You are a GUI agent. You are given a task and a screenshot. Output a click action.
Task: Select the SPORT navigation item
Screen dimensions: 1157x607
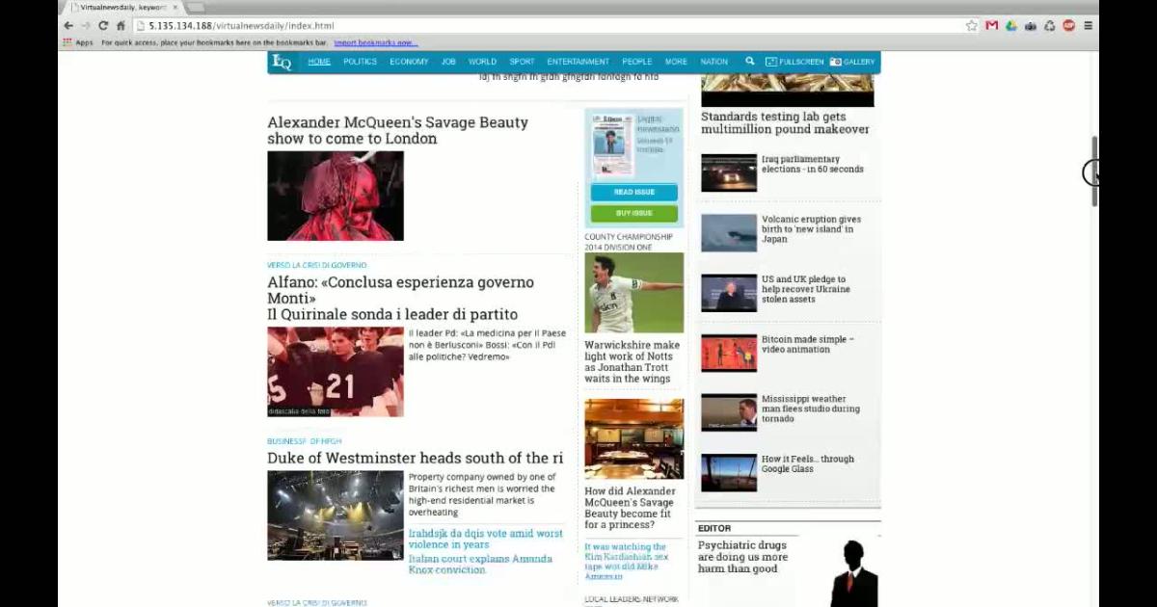click(x=522, y=62)
